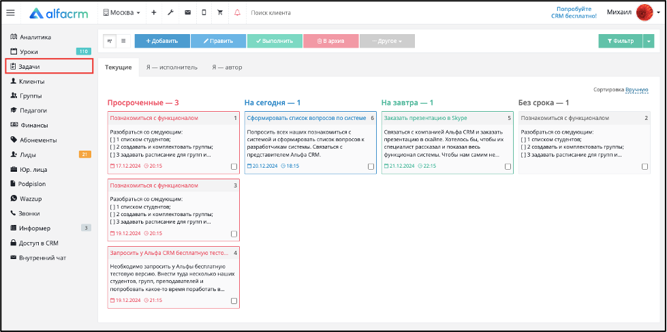Tick checkbox on 'Сформировать список вопросов' card
The image size is (667, 332).
[x=371, y=166]
